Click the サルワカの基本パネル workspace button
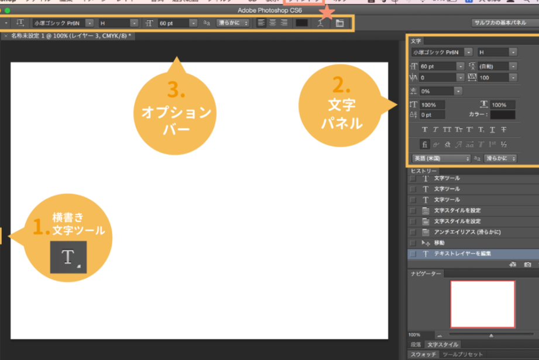Viewport: 539px width, 360px height. (x=504, y=23)
